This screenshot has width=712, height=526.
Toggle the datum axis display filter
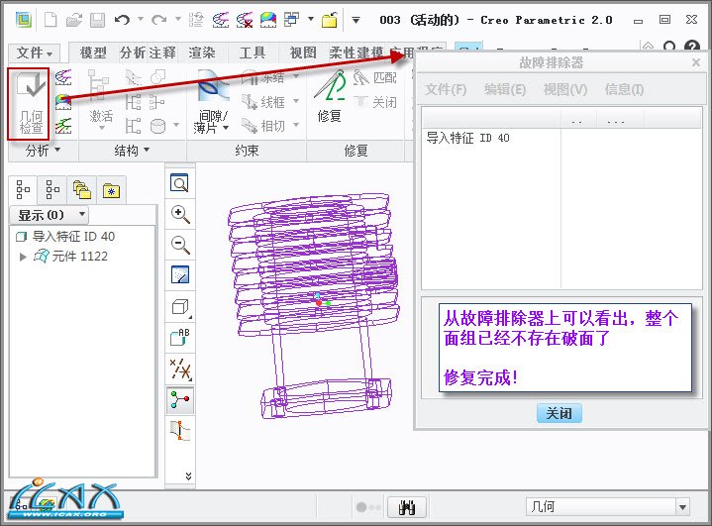tap(180, 368)
